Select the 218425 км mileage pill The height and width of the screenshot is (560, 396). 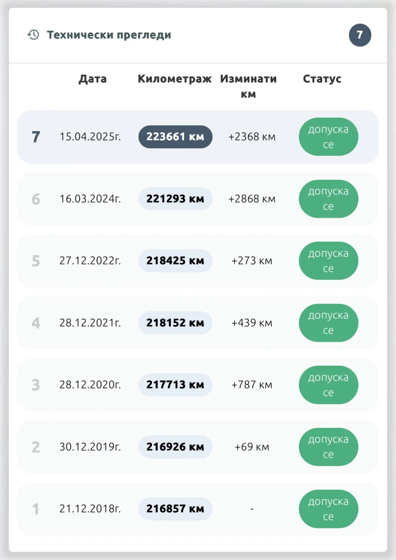coord(175,261)
